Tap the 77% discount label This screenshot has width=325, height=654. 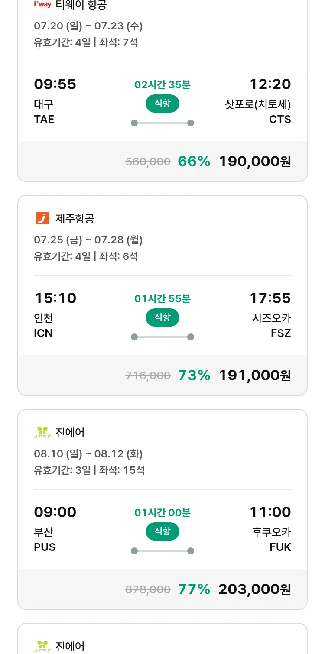click(194, 589)
